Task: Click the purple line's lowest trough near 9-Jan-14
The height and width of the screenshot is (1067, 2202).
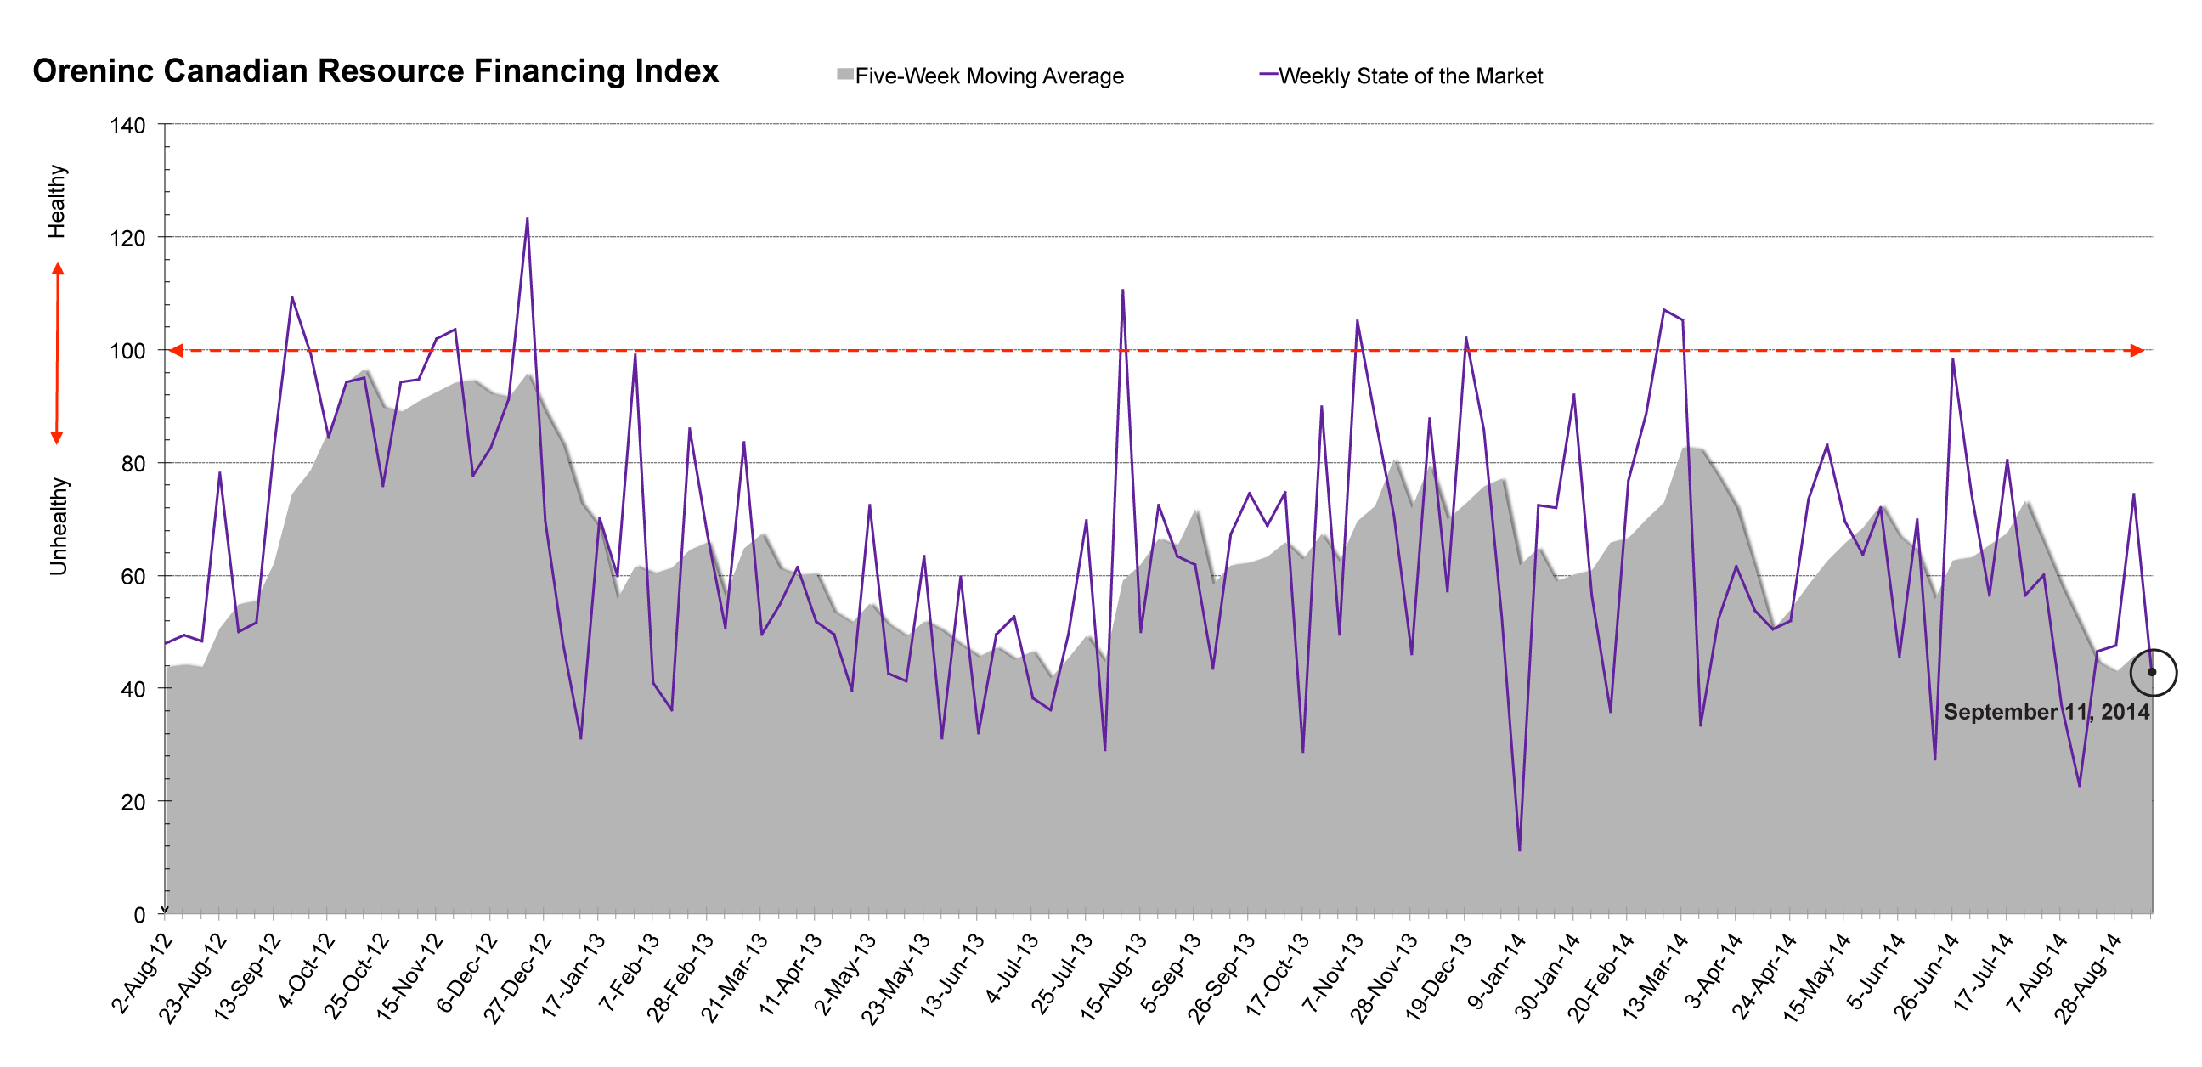Action: 1519,850
